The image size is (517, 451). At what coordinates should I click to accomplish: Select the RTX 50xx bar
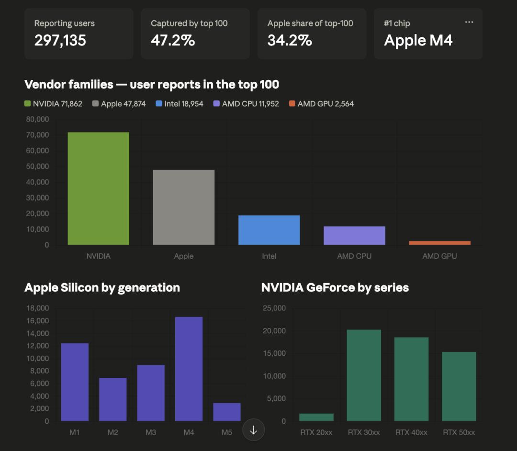pyautogui.click(x=459, y=386)
